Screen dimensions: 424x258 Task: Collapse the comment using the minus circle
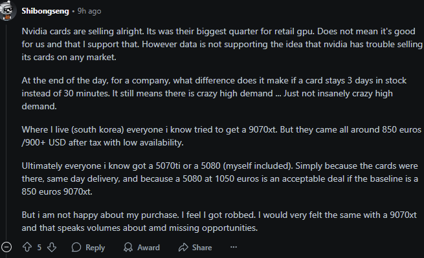[6, 247]
